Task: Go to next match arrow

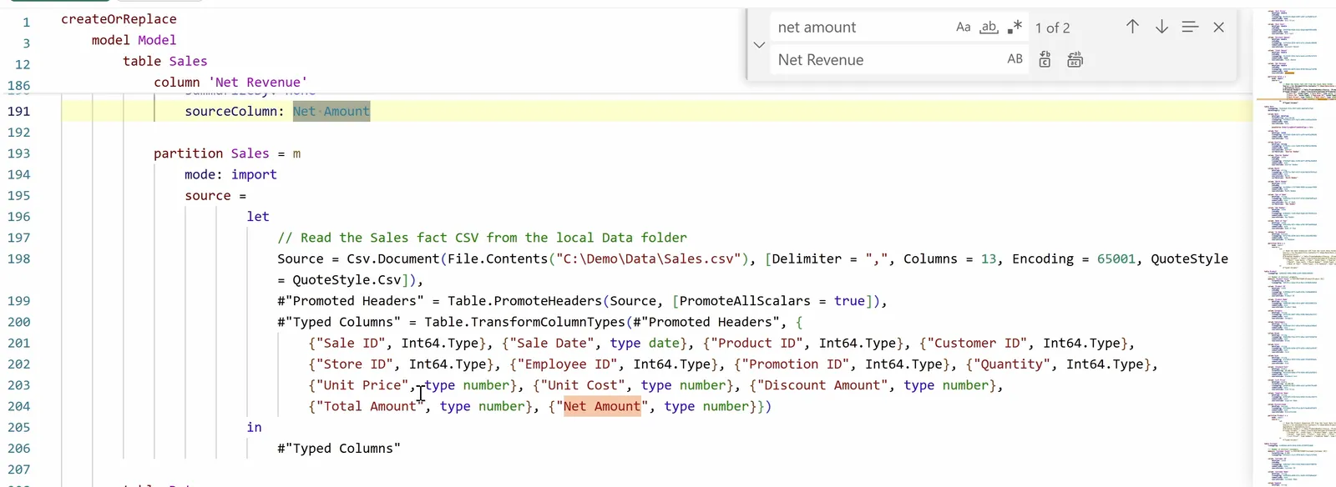Action: point(1161,27)
